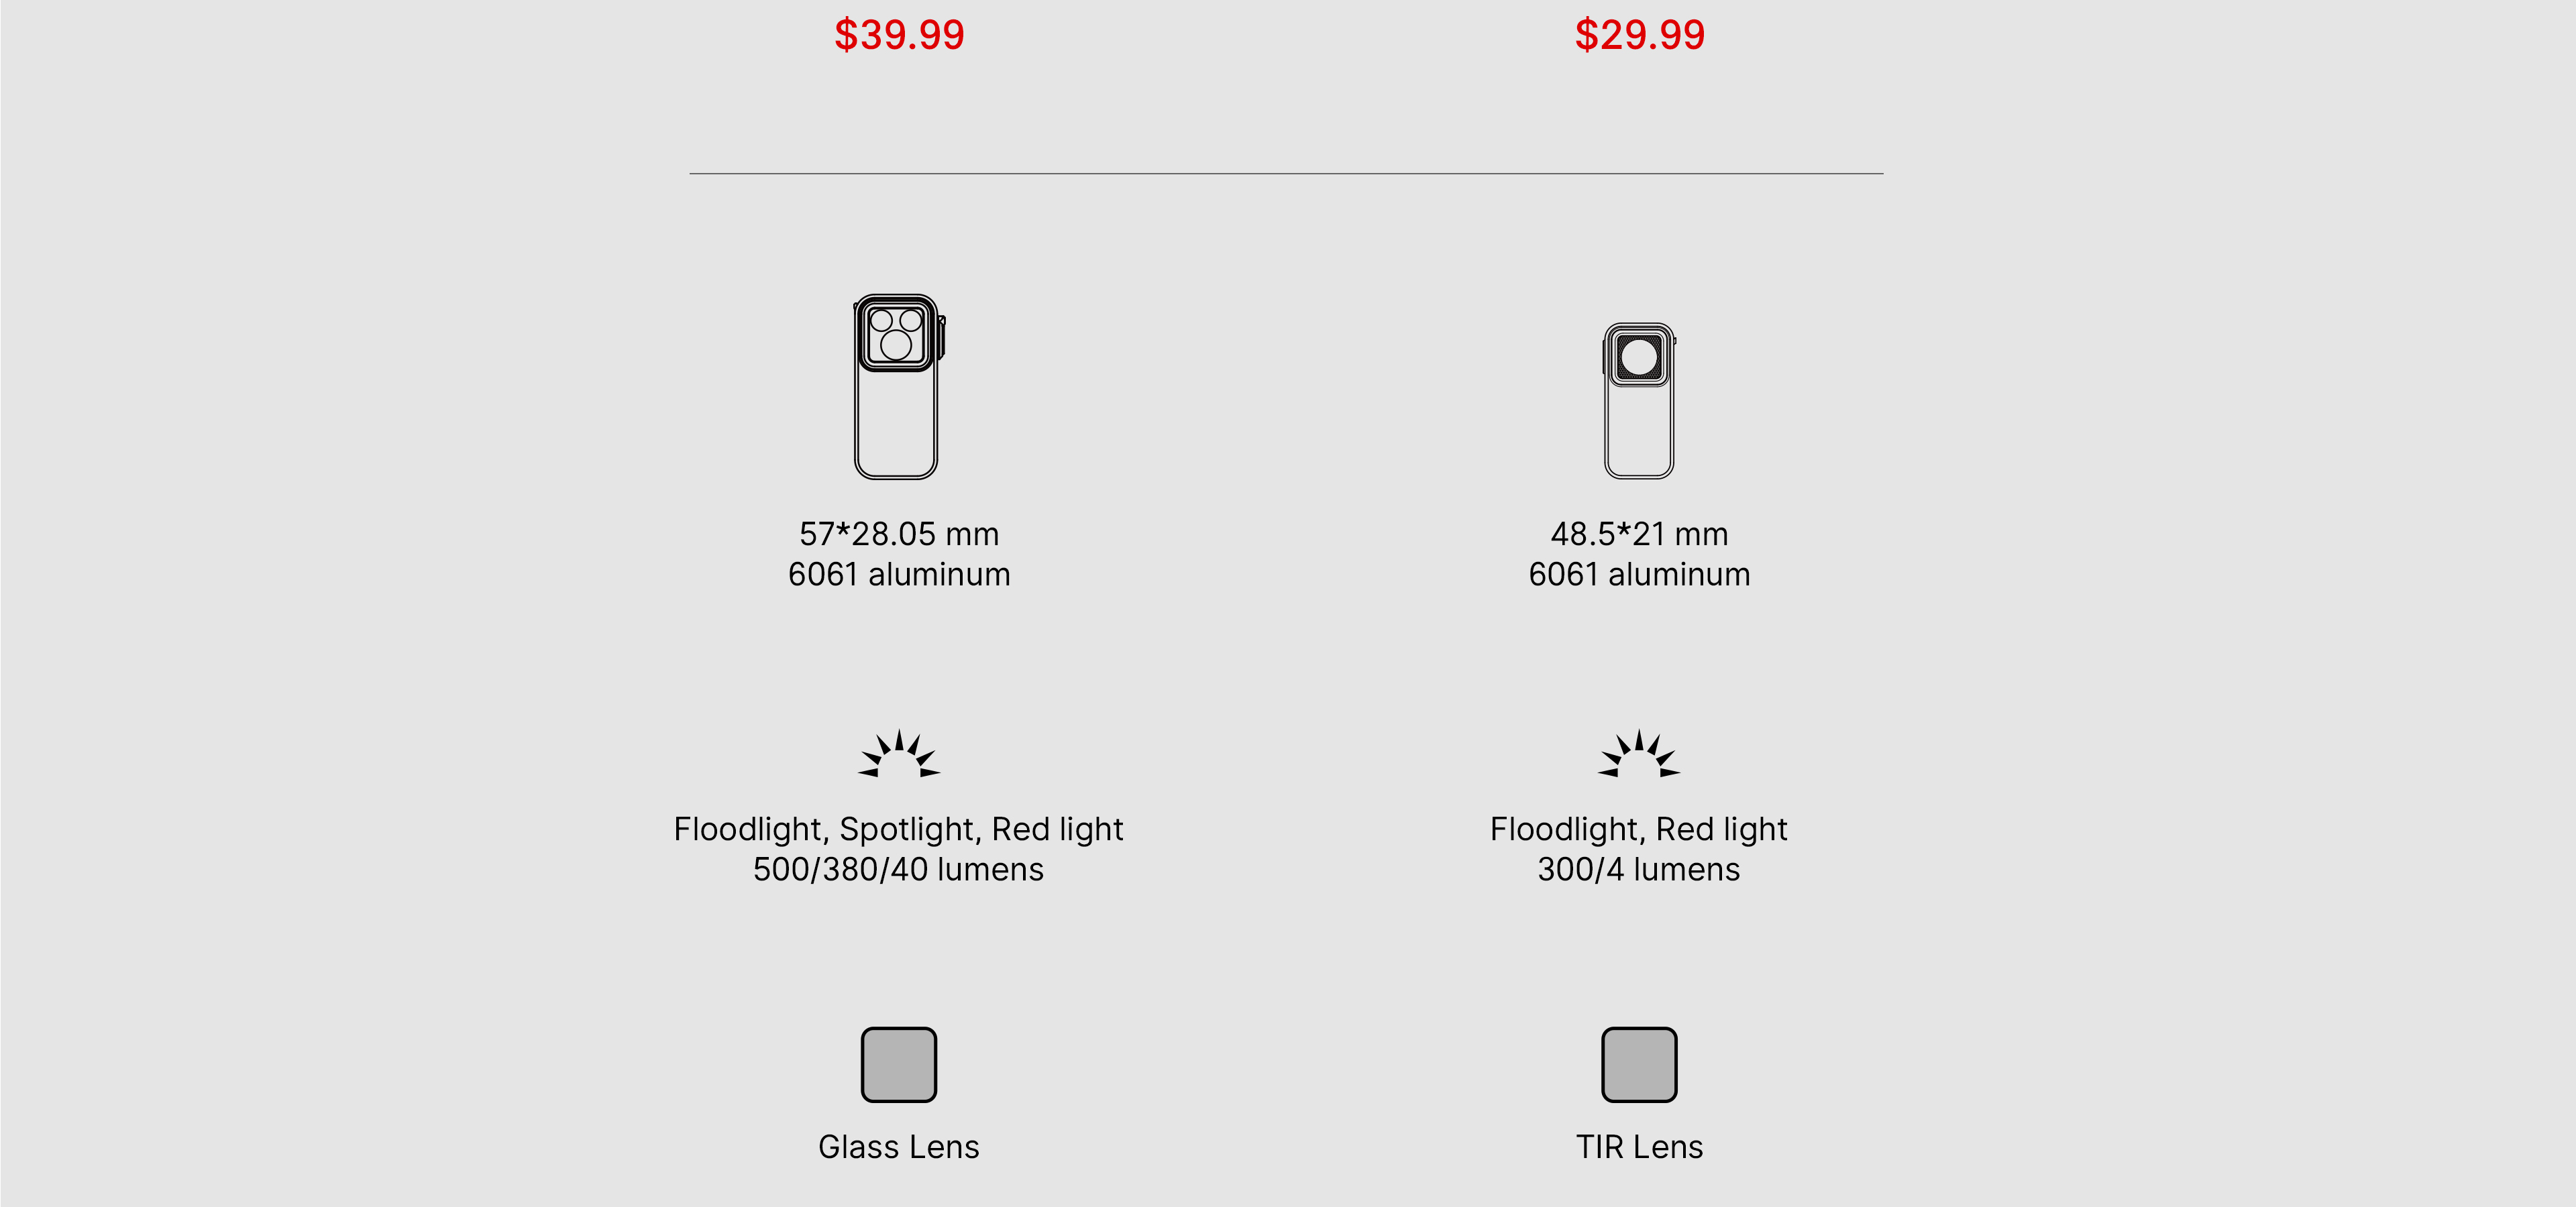Click the $29.99 price
Image resolution: width=2576 pixels, height=1207 pixels.
pos(1639,35)
